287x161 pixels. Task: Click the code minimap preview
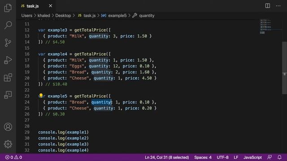point(265,26)
